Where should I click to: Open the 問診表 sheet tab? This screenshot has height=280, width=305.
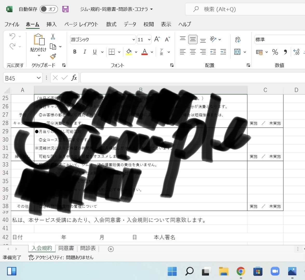(88, 248)
